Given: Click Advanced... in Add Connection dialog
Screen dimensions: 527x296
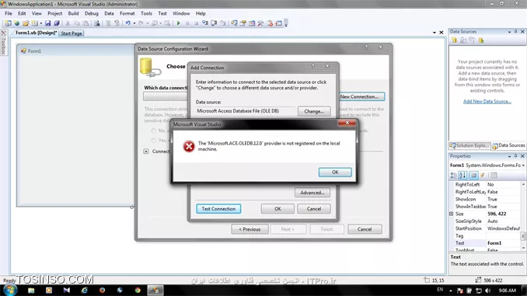Looking at the screenshot, I should [x=312, y=193].
